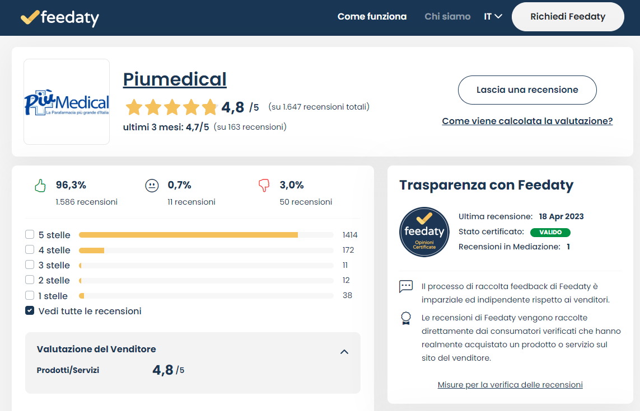Click the 3,0% negative percentage

point(291,185)
